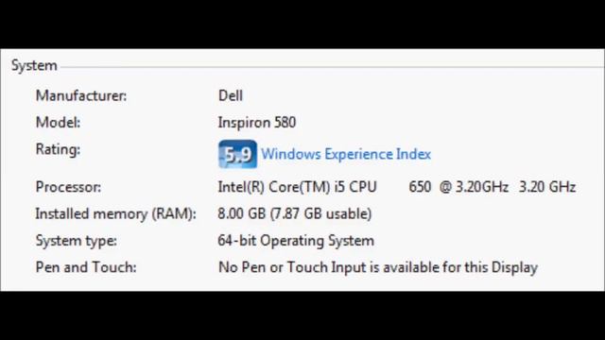Select the Installed memory (RAM) label
The height and width of the screenshot is (340, 605).
pos(115,214)
